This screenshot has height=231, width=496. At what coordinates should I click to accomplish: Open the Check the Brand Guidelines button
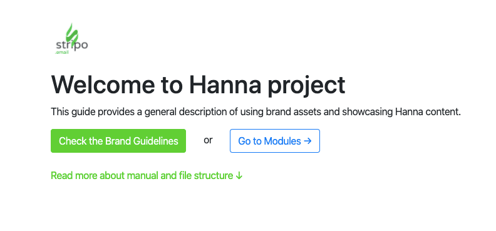click(118, 141)
